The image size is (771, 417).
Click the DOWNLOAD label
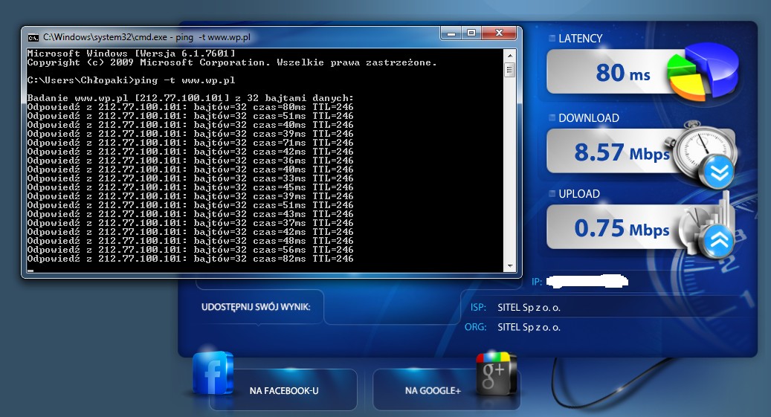tap(589, 118)
